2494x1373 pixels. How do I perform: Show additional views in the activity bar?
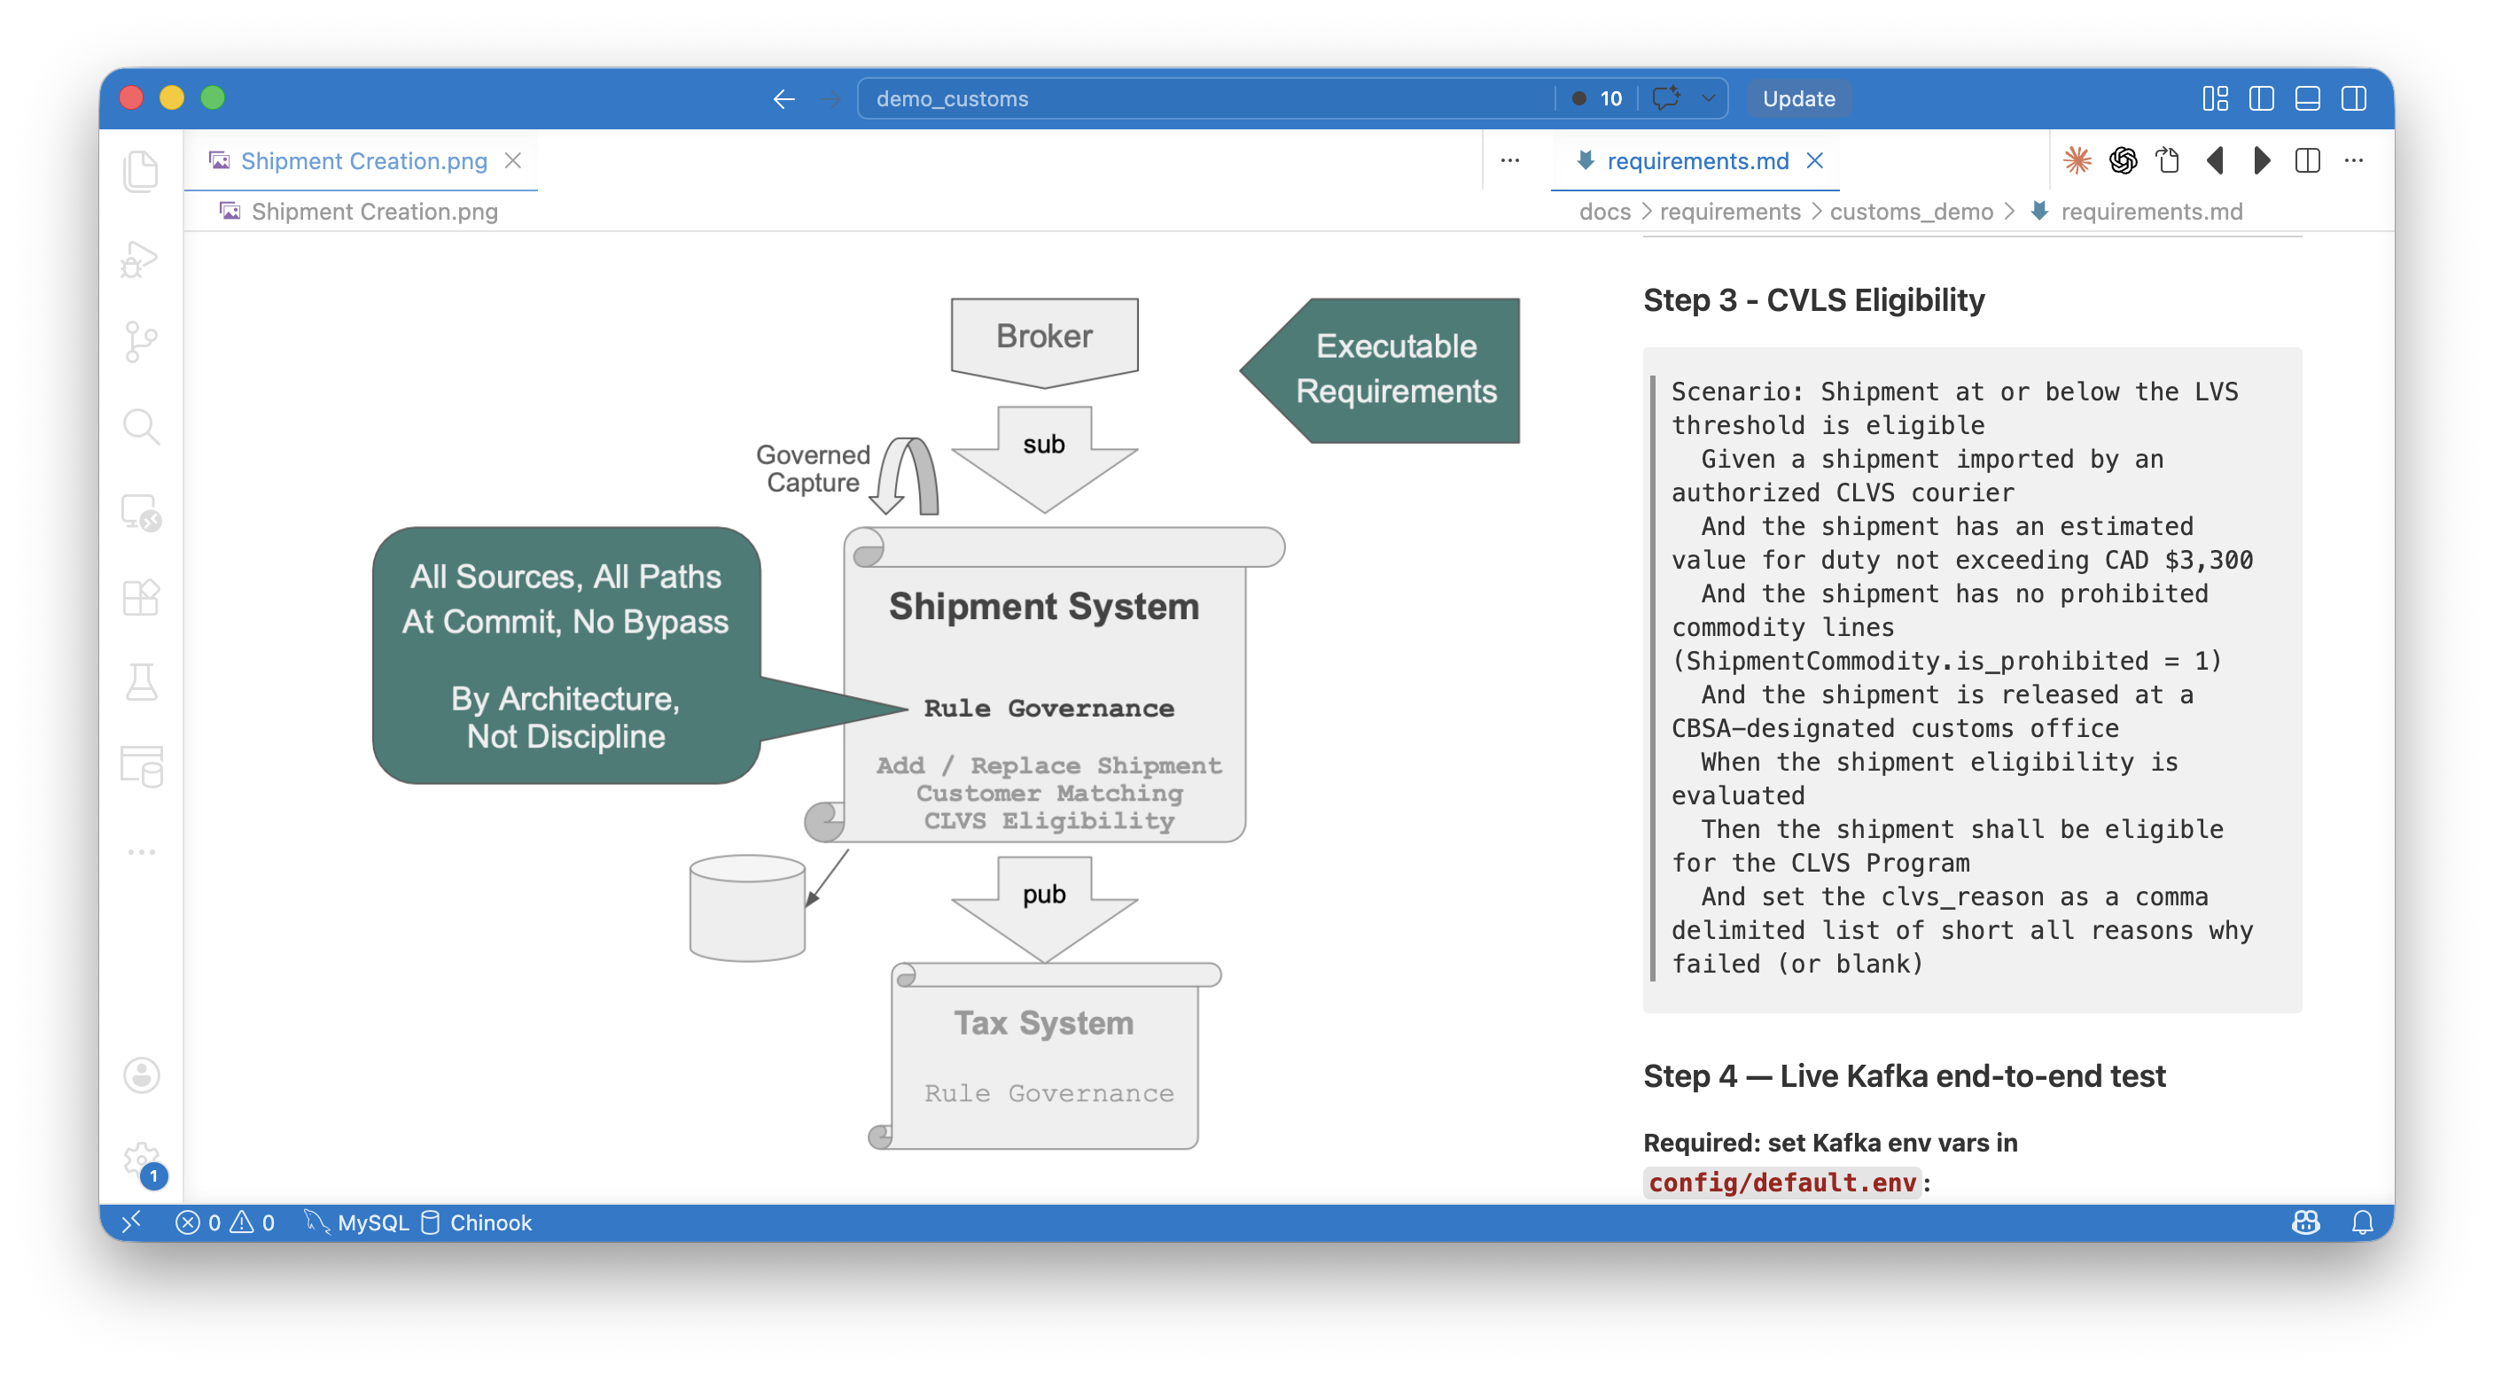click(x=141, y=852)
